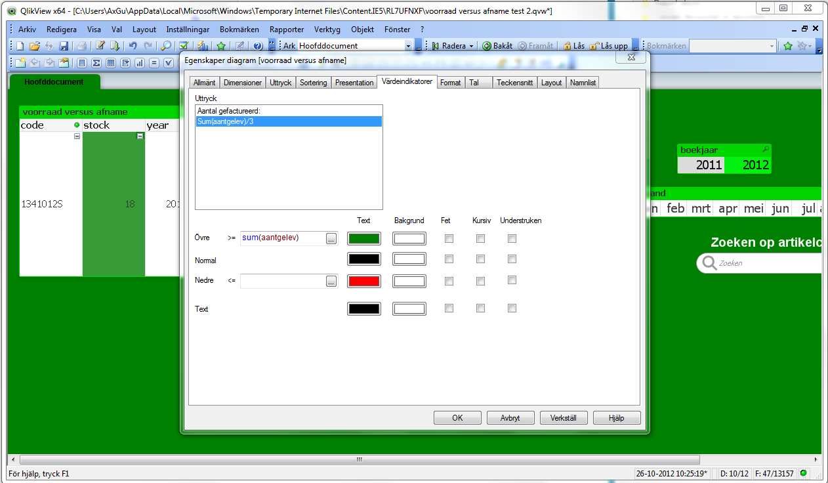The height and width of the screenshot is (483, 828).
Task: Select 2011 in the boekjaar list
Action: (x=701, y=165)
